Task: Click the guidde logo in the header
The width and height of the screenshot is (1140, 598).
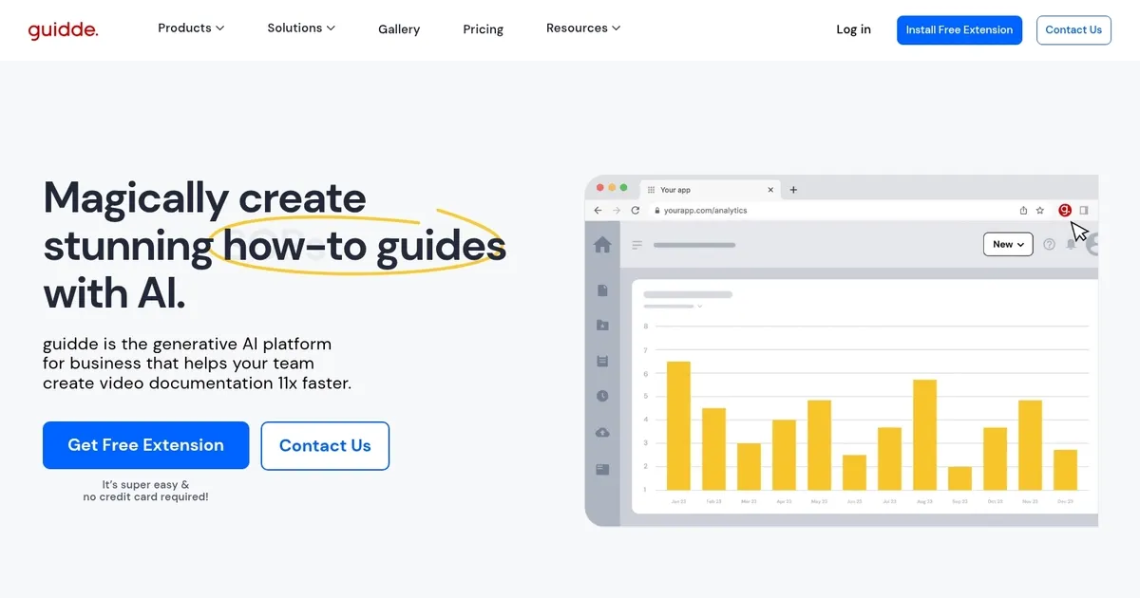Action: point(63,30)
